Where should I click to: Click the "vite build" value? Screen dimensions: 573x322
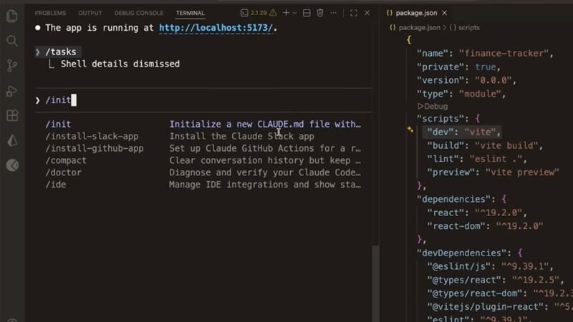point(506,145)
